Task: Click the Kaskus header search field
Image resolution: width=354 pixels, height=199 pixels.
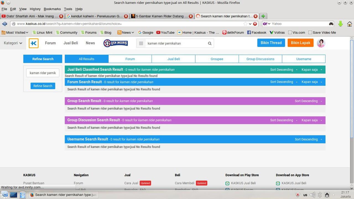Action: [176, 43]
